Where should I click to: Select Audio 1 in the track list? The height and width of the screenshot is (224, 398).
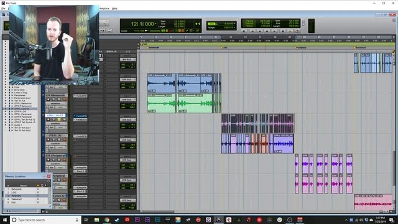18,125
